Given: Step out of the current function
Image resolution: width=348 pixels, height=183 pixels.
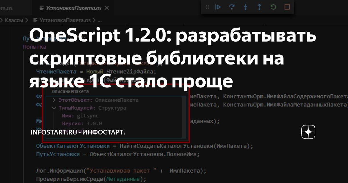Looking at the screenshot, I should pos(259,7).
